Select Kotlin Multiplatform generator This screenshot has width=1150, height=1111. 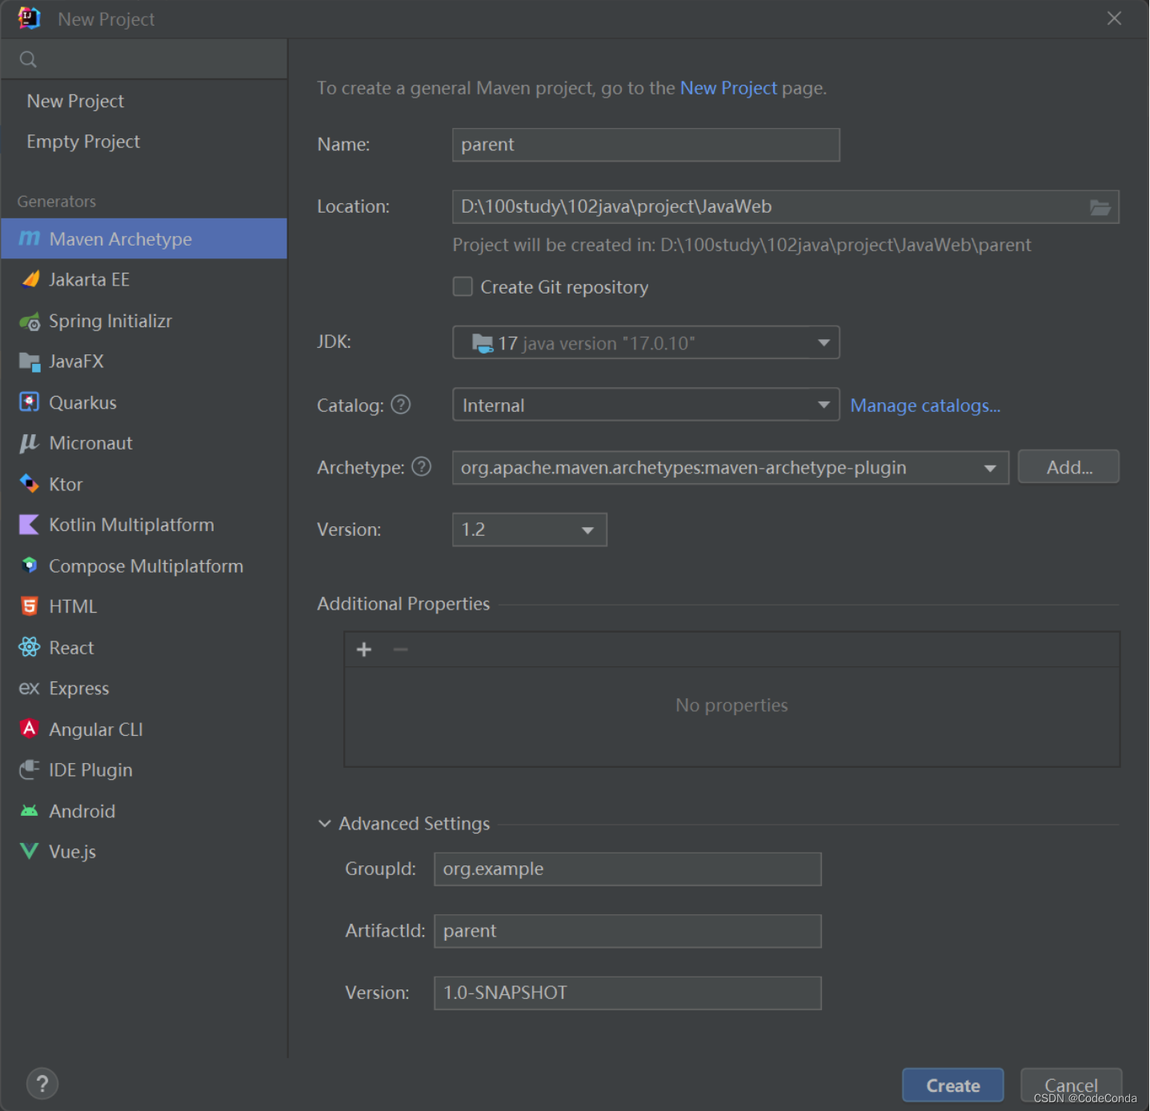click(x=144, y=525)
